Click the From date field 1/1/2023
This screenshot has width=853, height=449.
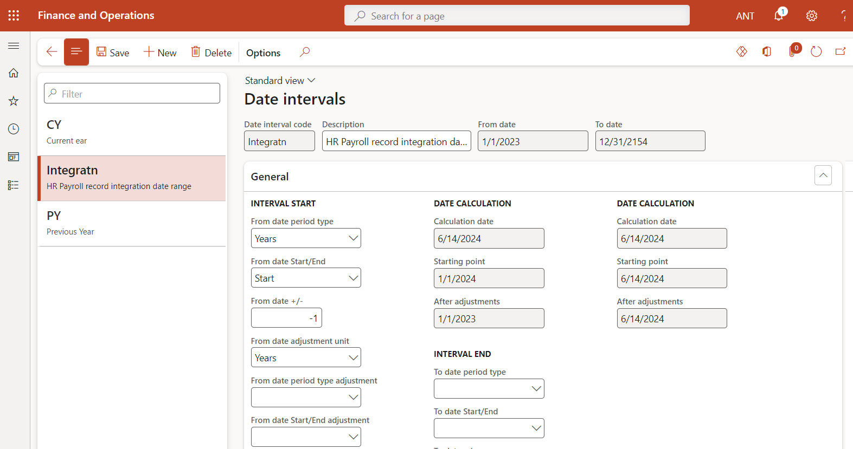[x=533, y=141]
